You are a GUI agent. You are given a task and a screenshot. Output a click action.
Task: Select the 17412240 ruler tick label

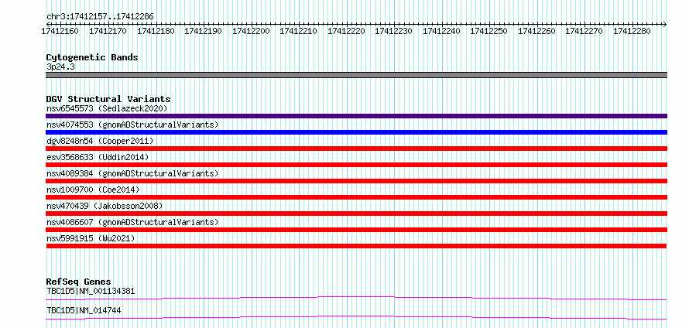point(441,31)
